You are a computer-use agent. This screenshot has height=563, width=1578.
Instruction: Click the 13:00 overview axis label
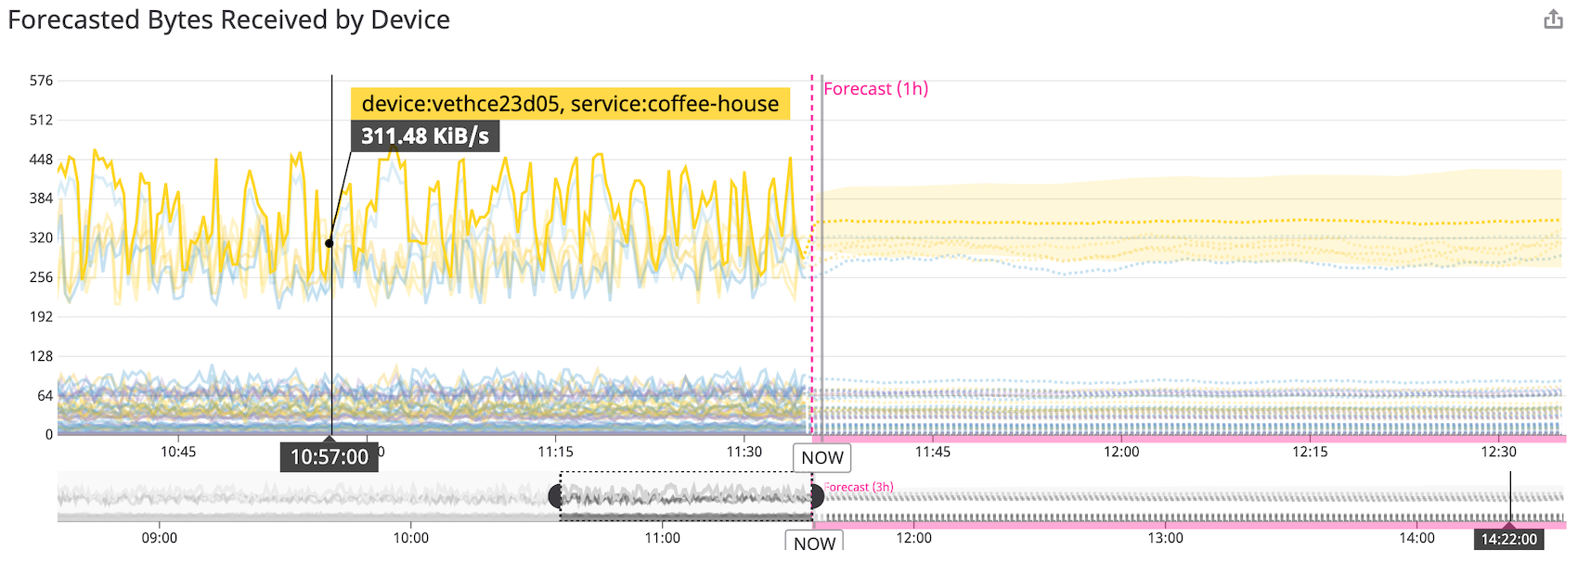click(1165, 538)
